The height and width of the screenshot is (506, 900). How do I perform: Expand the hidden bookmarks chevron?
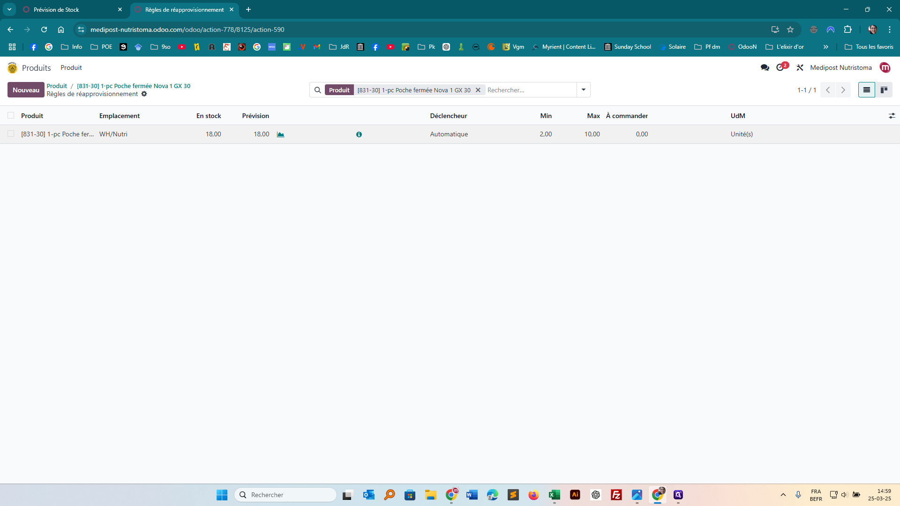pos(826,47)
